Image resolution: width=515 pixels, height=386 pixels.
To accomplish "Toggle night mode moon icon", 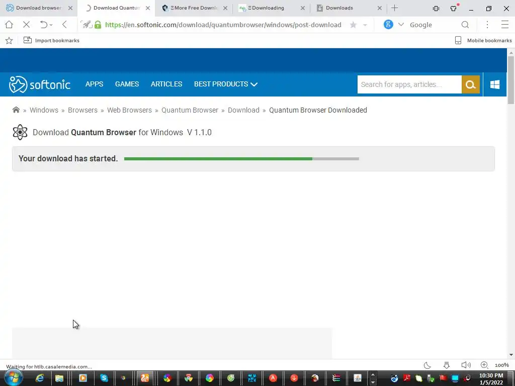I will pyautogui.click(x=427, y=365).
